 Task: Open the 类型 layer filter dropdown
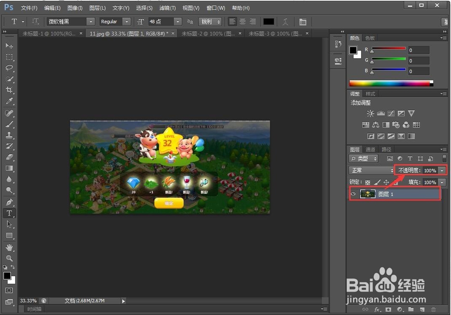(x=363, y=158)
